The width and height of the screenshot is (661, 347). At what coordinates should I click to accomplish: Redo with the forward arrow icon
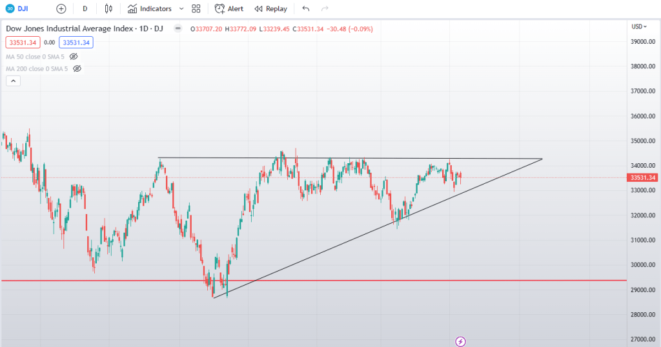point(325,9)
